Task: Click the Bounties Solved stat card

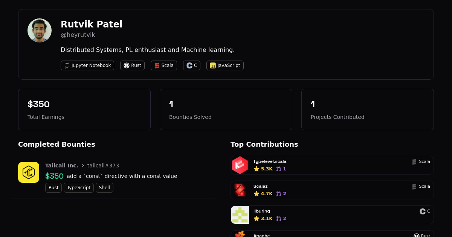Action: (226, 109)
